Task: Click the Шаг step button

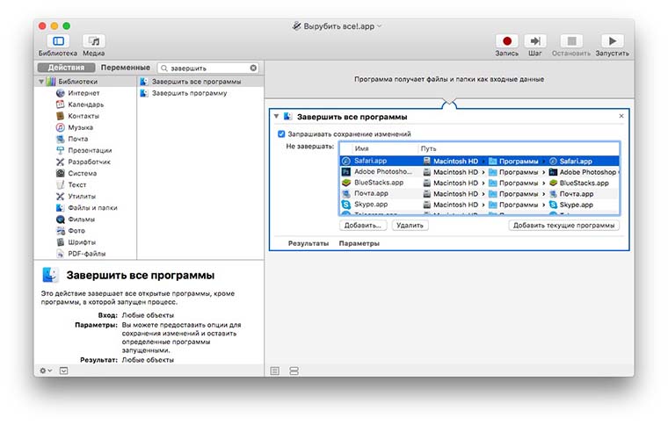Action: point(535,41)
